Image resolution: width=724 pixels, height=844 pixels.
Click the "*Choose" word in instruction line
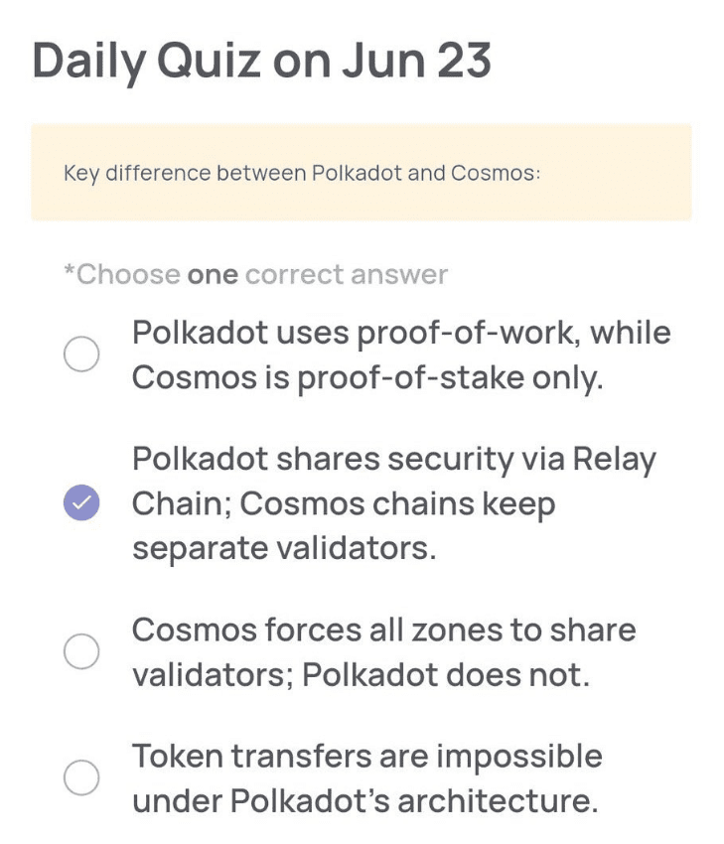tap(122, 274)
